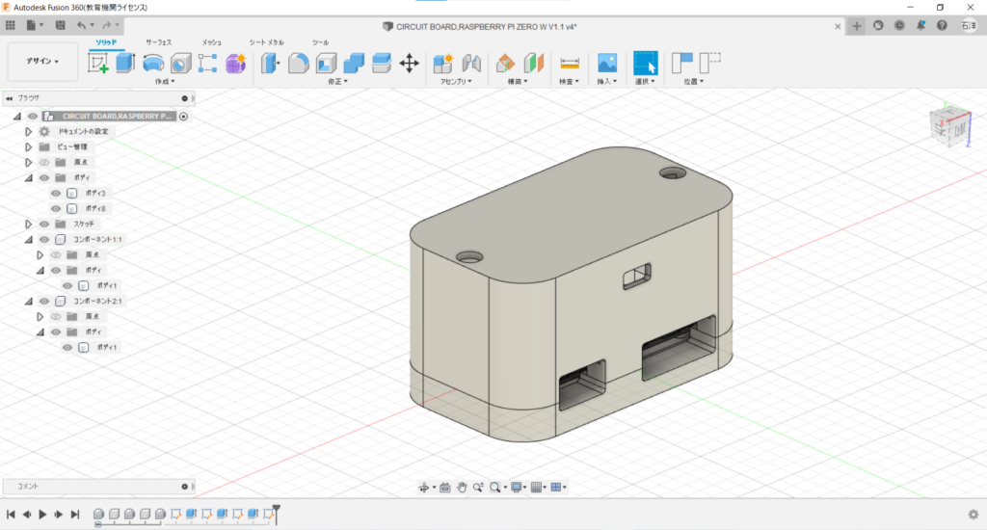Screen dimensions: 987x530
Task: Select the Create Sketch tool
Action: (x=98, y=63)
